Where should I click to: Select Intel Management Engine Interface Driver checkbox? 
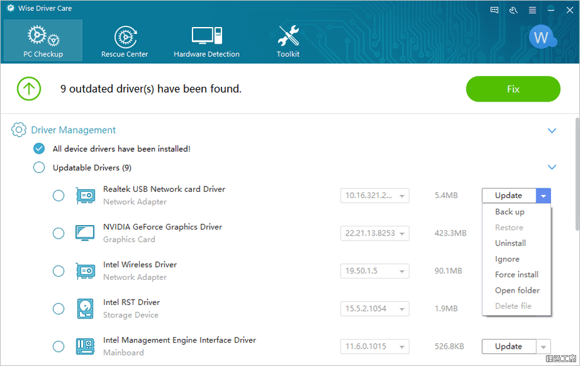59,347
